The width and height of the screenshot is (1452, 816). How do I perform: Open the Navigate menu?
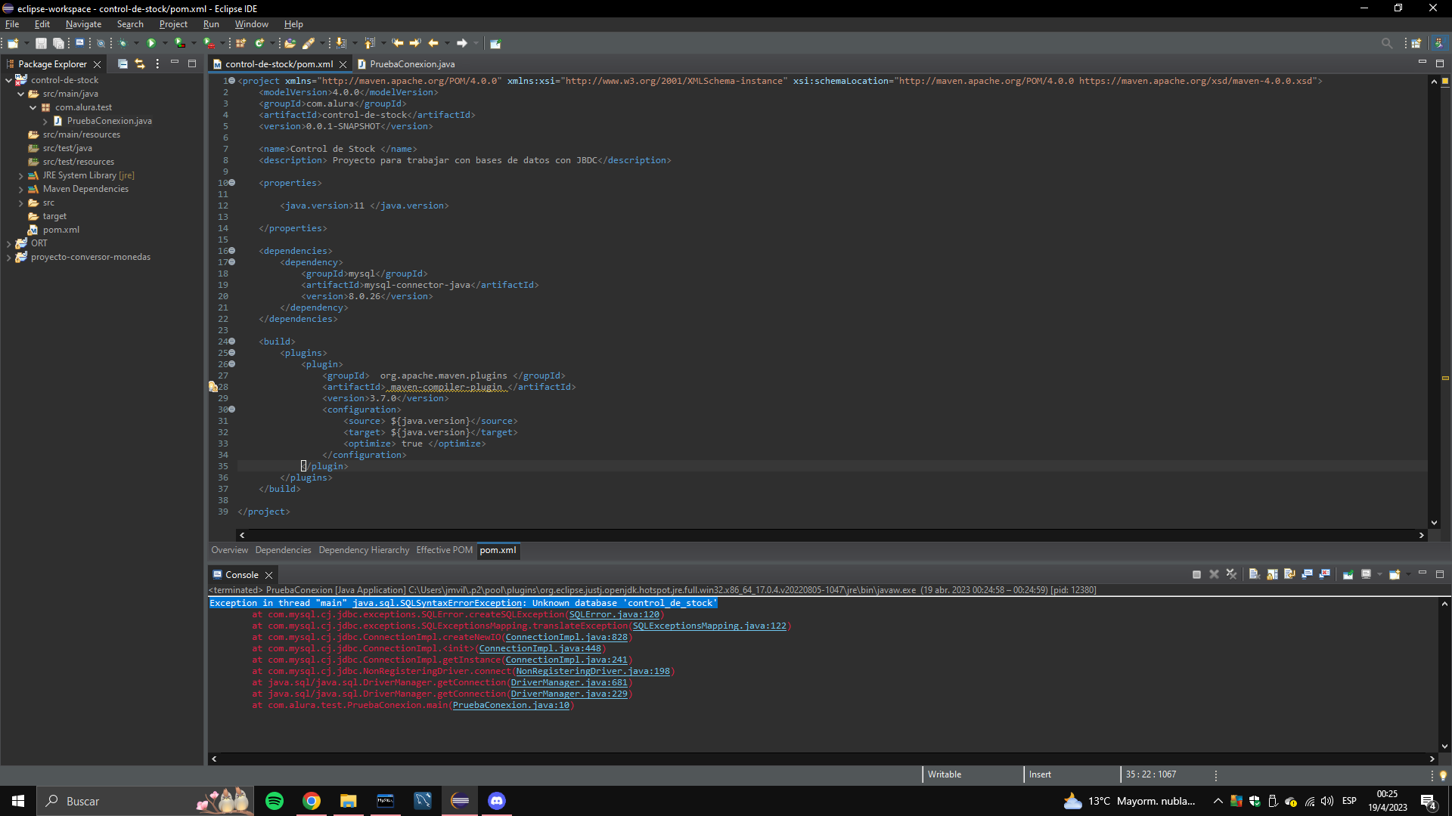[x=83, y=24]
